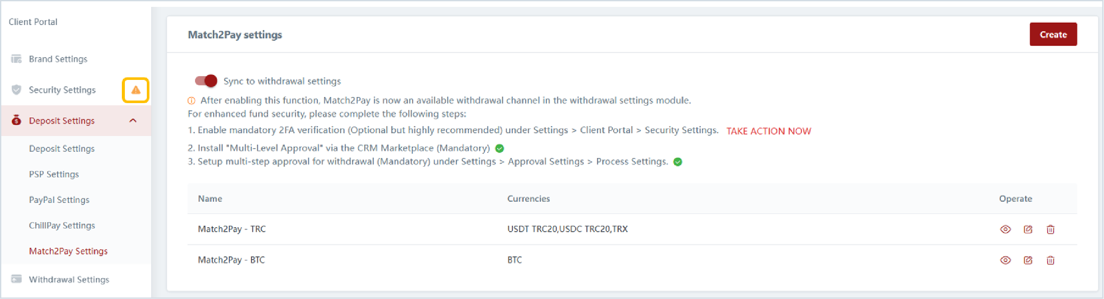Screen dimensions: 1104x299
Task: Click the TAKE ACTION NOW link
Action: point(769,131)
